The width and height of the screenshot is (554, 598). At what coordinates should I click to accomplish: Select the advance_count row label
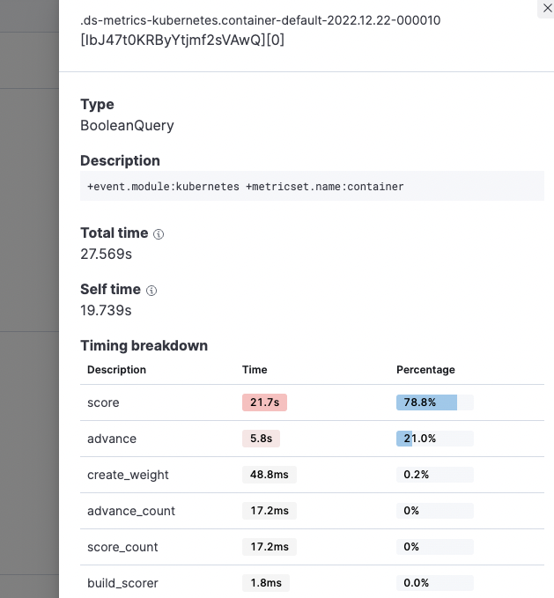coord(131,511)
